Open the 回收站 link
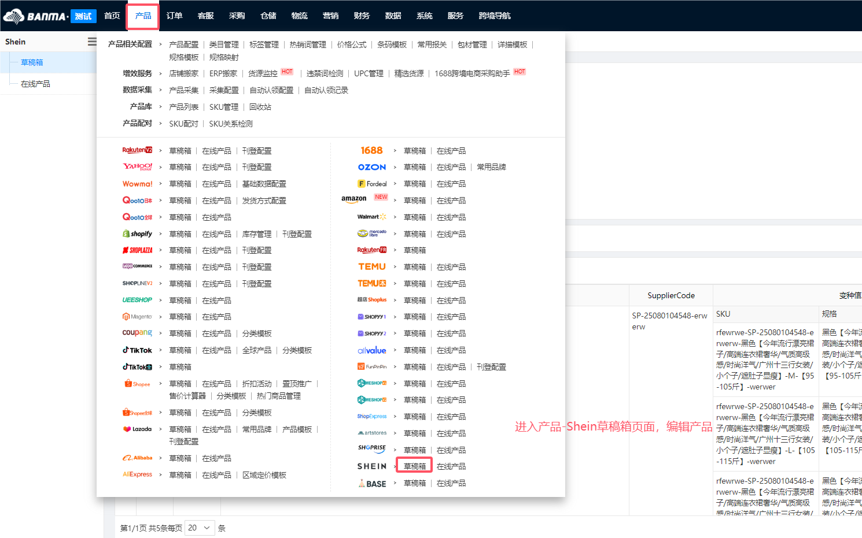 pyautogui.click(x=260, y=107)
